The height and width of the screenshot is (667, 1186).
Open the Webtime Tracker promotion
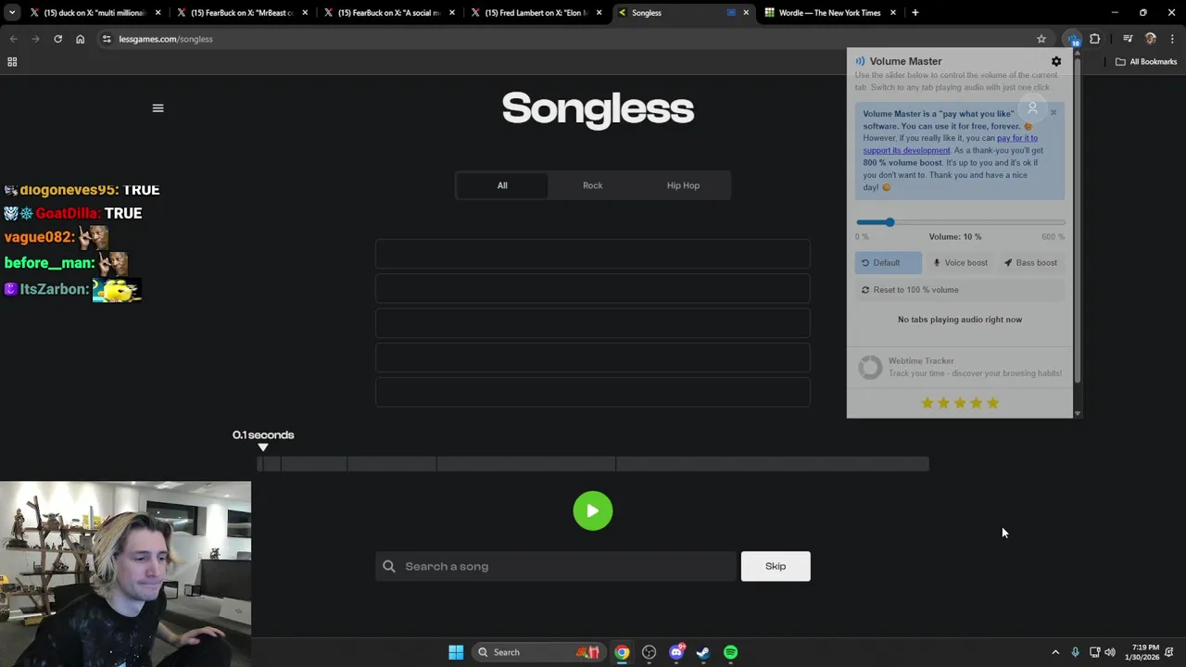click(960, 368)
